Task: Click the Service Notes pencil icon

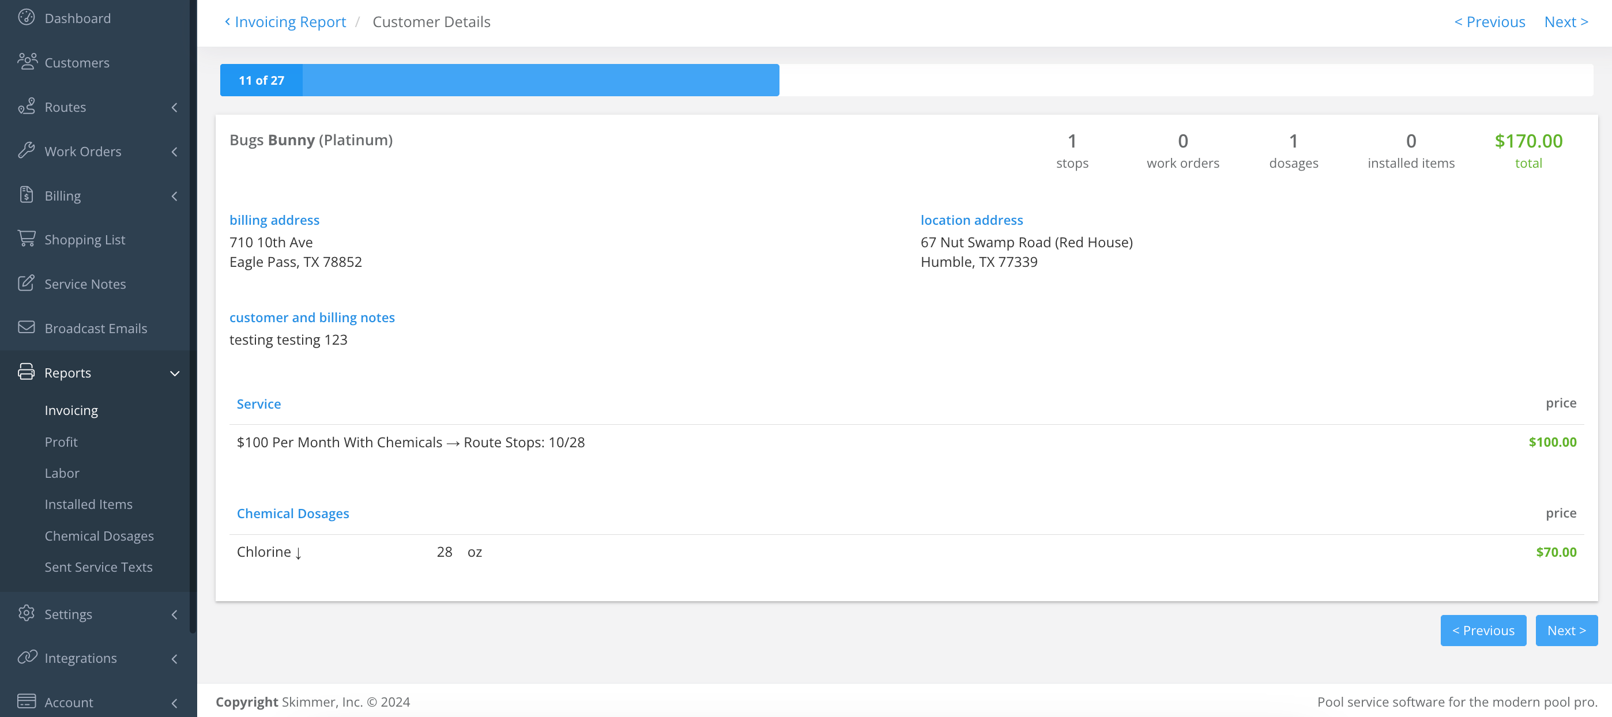Action: pos(27,283)
